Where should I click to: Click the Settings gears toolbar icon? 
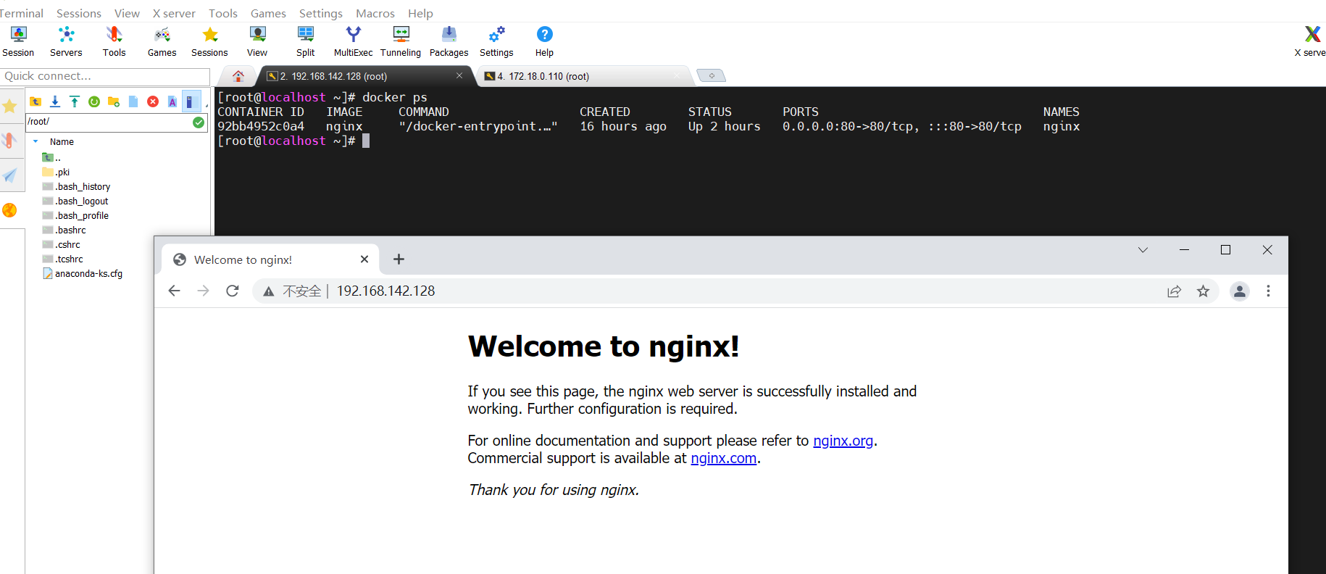coord(496,41)
